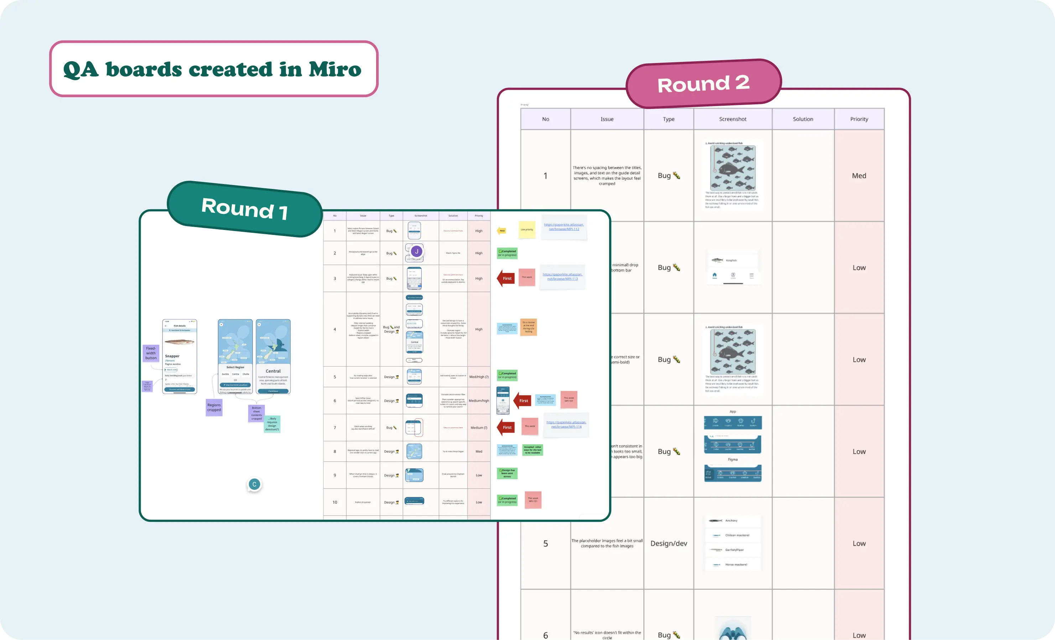This screenshot has height=640, width=1055.
Task: Select orange 'Do a review at the end' note
Action: click(528, 327)
